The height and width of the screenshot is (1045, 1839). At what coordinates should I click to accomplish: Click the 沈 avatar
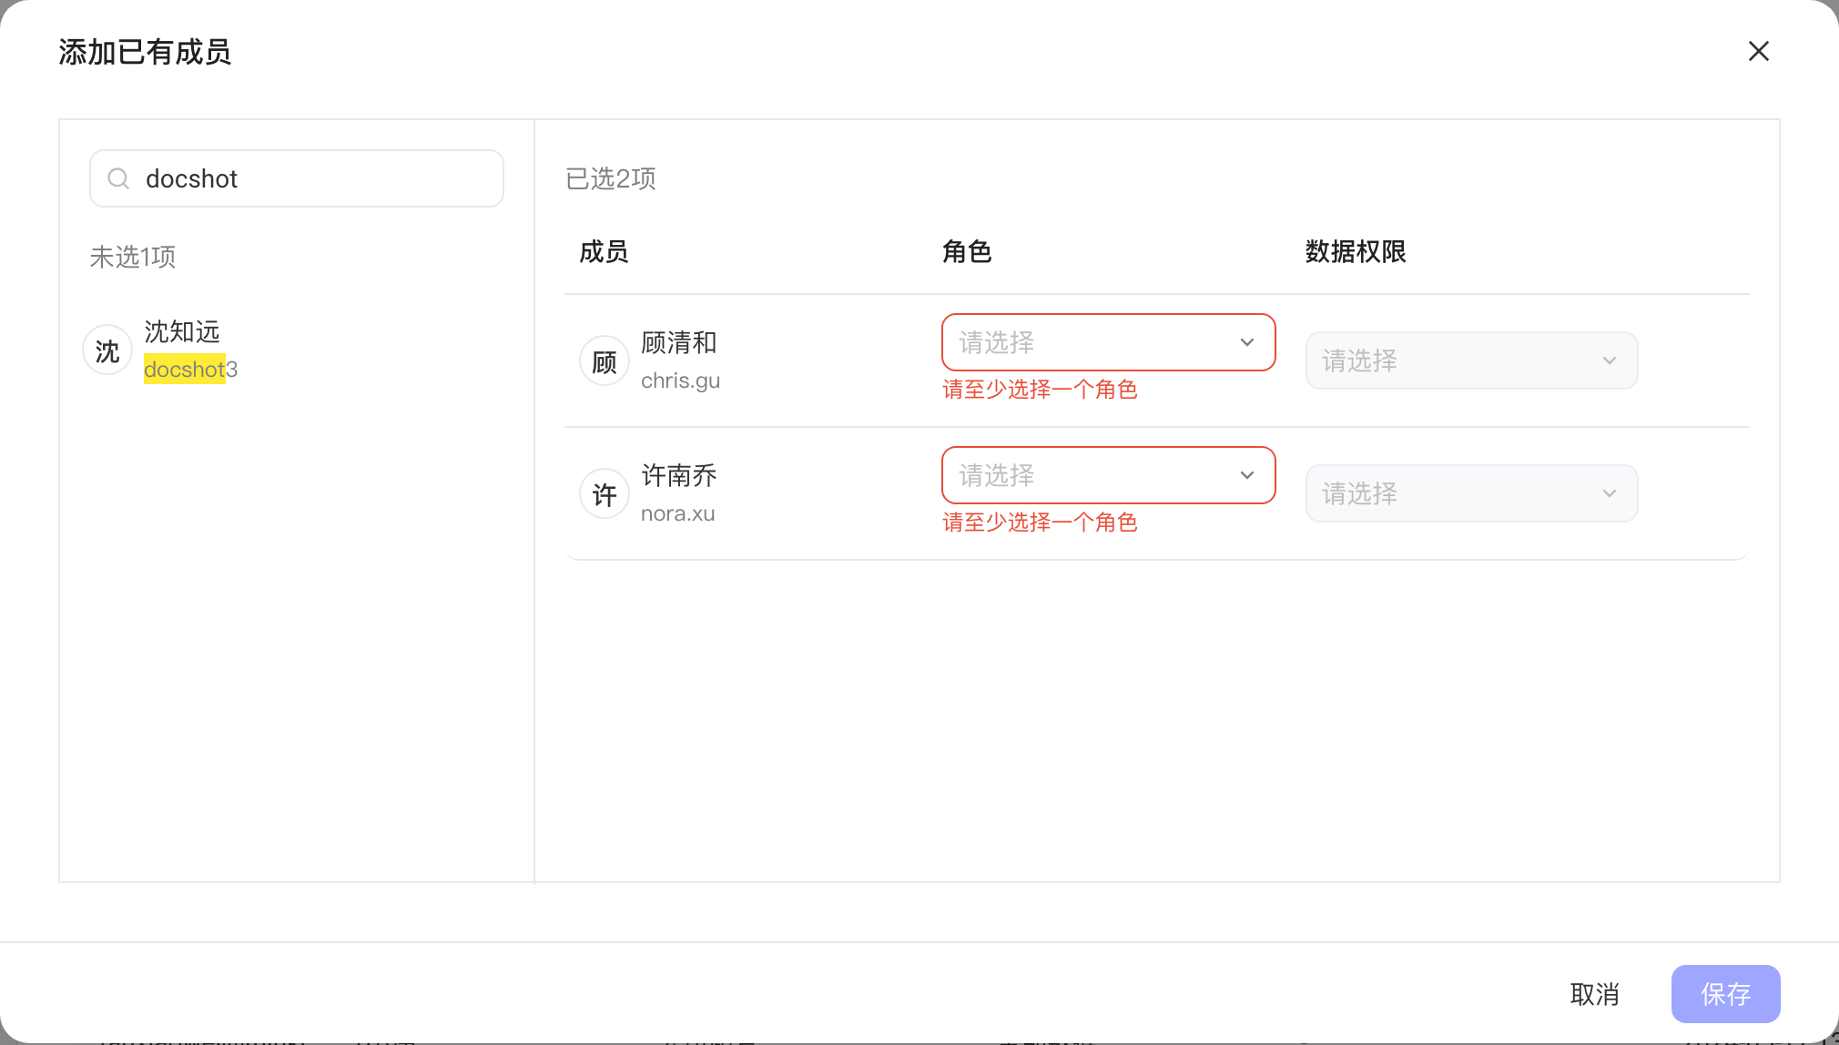click(x=107, y=350)
